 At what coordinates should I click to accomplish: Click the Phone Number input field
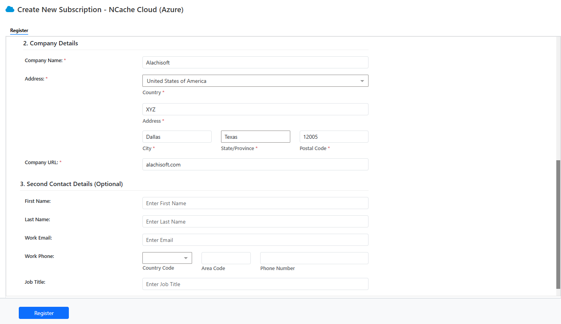coord(315,258)
